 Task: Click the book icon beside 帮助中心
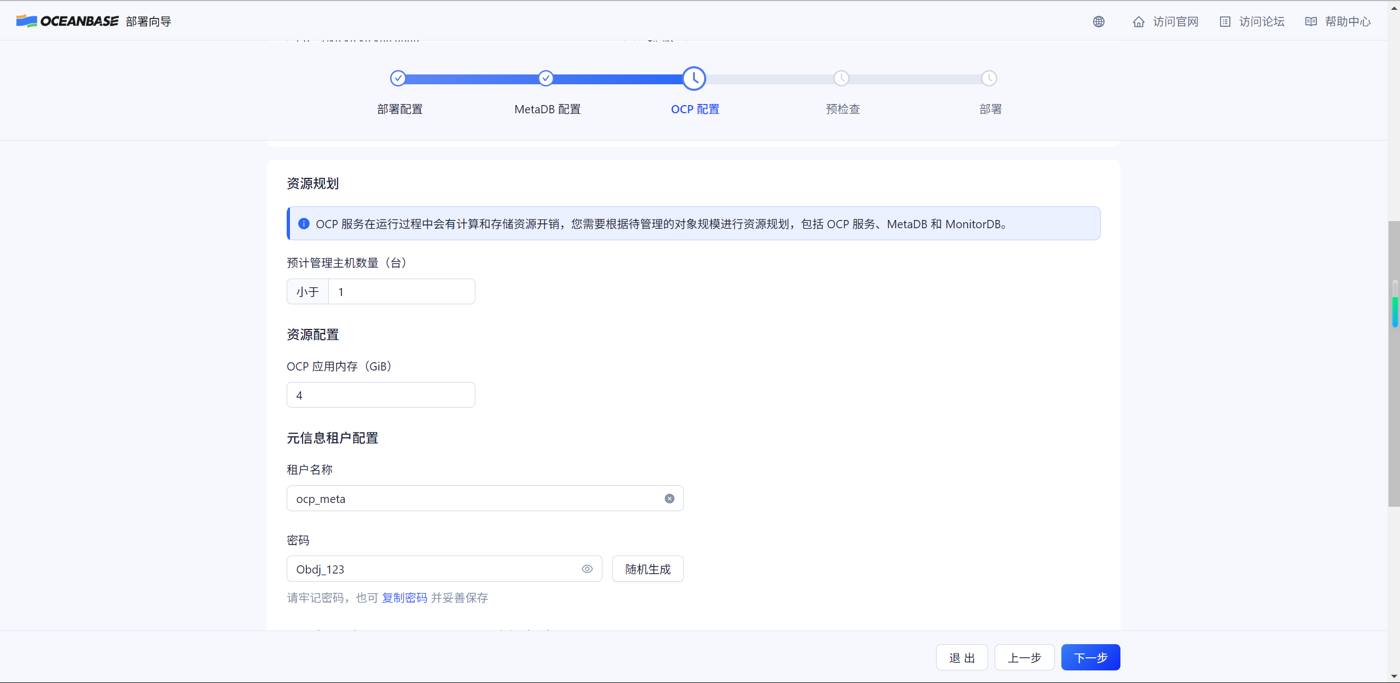tap(1311, 22)
